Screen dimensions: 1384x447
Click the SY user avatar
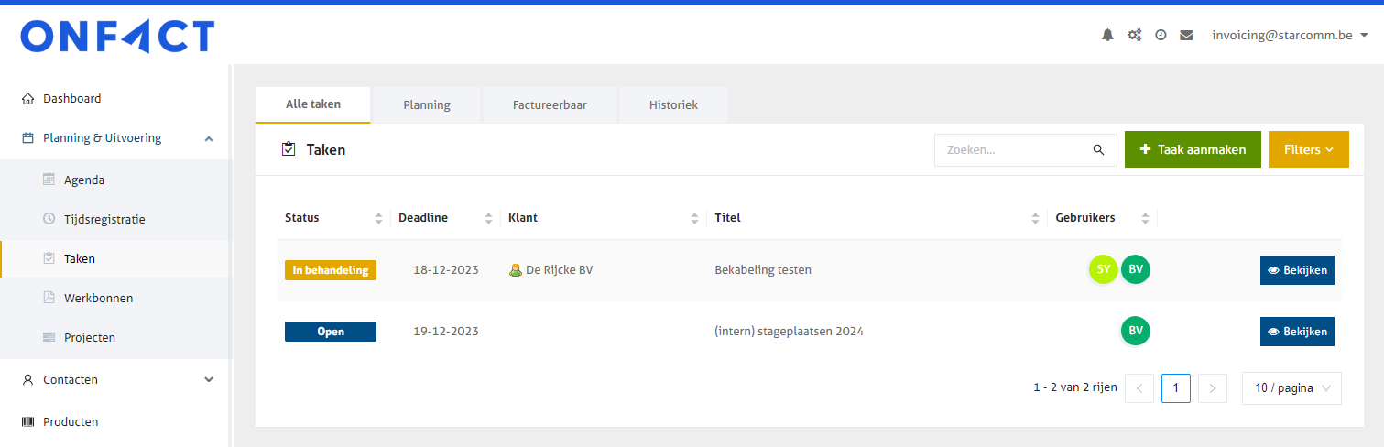point(1103,269)
